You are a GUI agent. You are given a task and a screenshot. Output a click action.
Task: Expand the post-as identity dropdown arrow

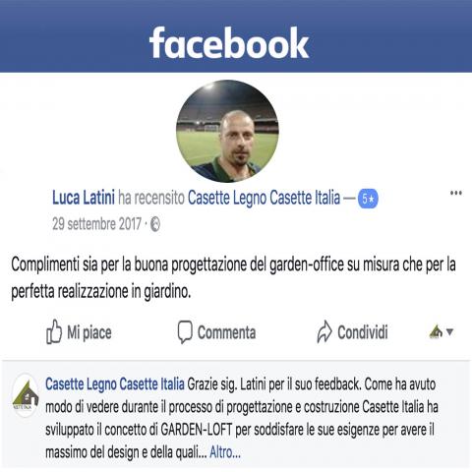tap(450, 332)
